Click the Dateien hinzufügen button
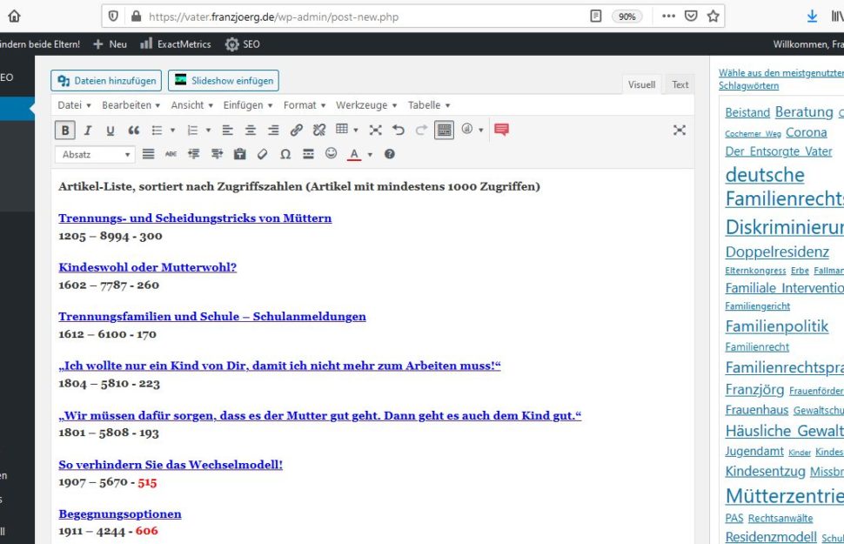 [x=106, y=81]
